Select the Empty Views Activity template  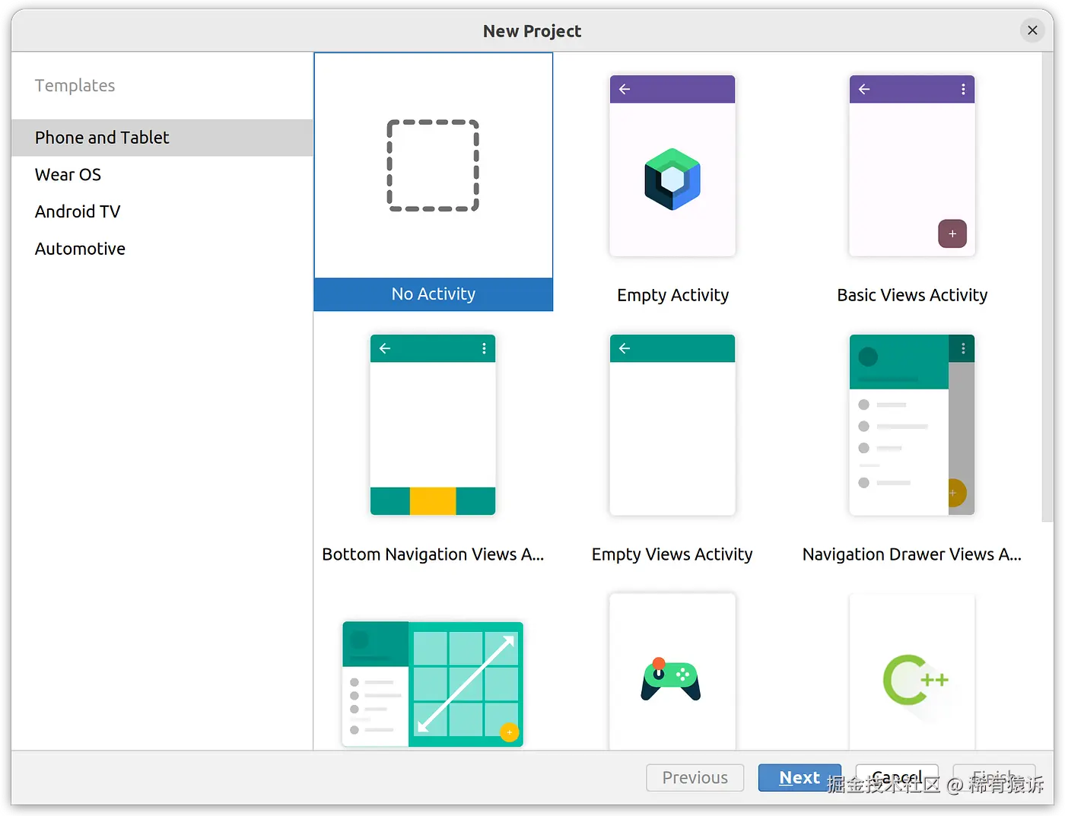coord(672,424)
